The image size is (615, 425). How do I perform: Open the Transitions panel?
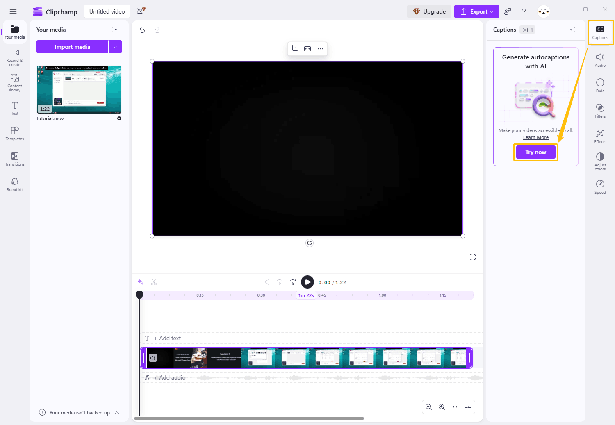pos(14,159)
